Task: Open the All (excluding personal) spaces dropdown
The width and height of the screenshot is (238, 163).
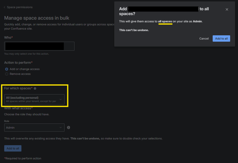Action: tap(34, 99)
